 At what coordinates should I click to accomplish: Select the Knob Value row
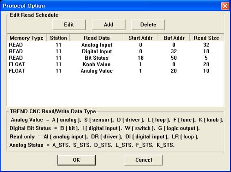point(115,64)
